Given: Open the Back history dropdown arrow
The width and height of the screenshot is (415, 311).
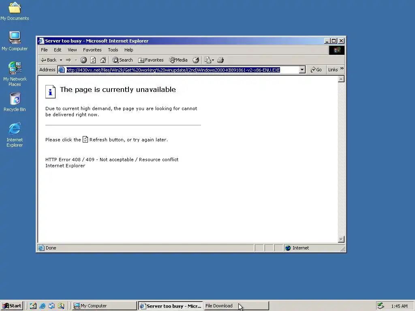Looking at the screenshot, I should coord(61,60).
